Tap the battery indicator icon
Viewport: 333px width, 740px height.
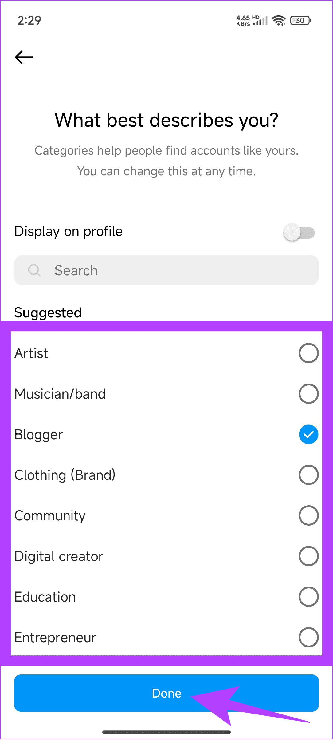301,21
